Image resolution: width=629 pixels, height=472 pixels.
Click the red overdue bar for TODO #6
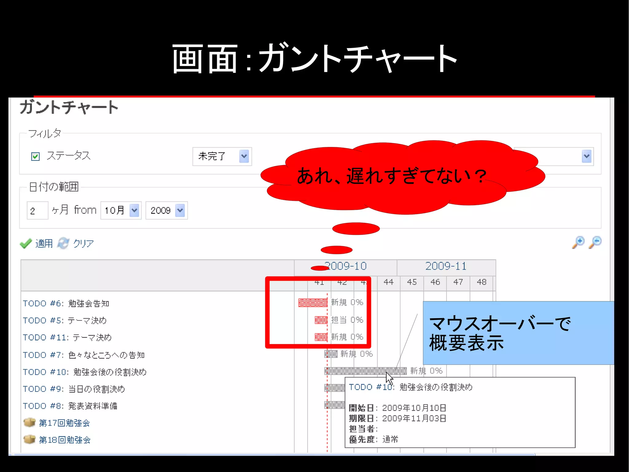point(312,303)
